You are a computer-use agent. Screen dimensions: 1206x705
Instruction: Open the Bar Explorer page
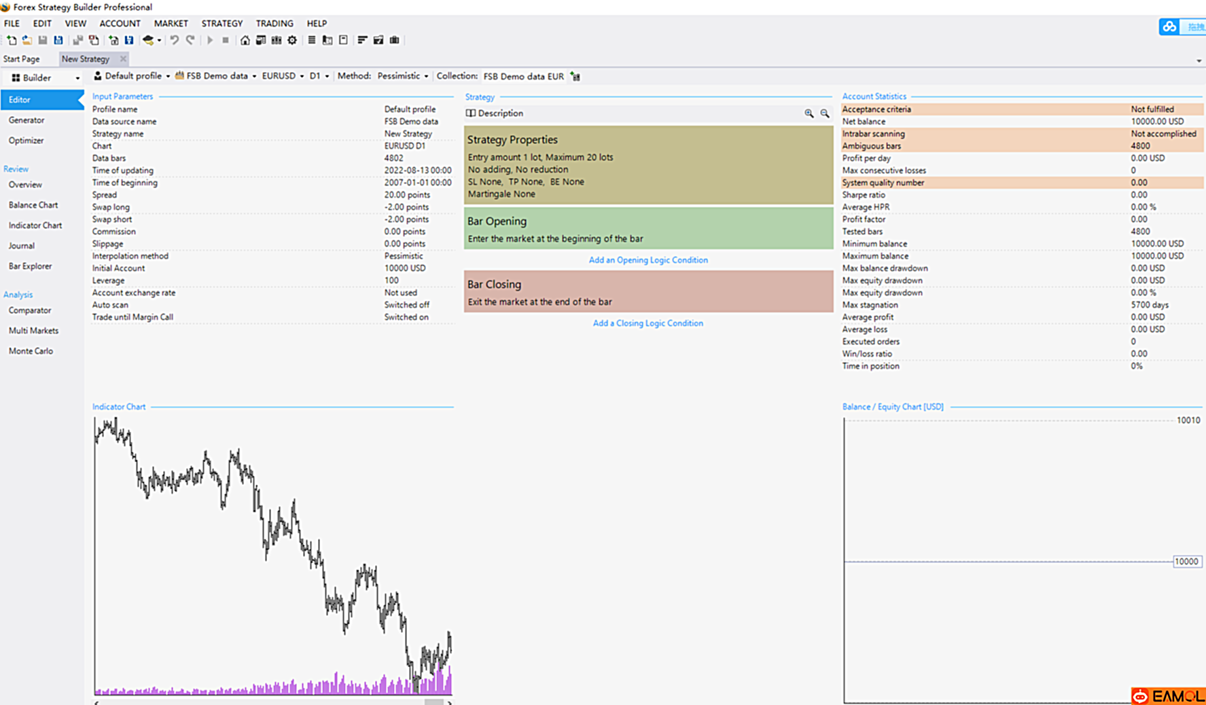point(30,266)
